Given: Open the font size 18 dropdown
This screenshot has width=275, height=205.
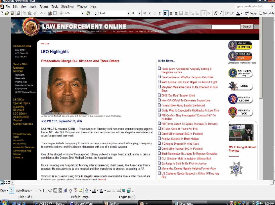Looking at the screenshot, I should coord(139,13).
